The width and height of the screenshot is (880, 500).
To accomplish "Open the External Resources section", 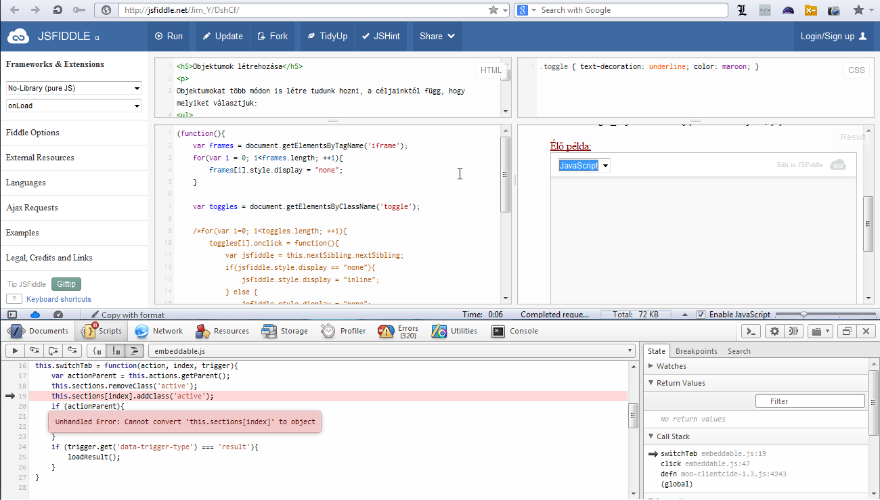I will (74, 158).
